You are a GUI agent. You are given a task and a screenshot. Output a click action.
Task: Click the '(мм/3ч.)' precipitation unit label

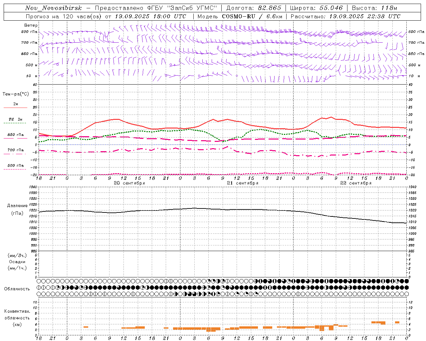pyautogui.click(x=17, y=255)
